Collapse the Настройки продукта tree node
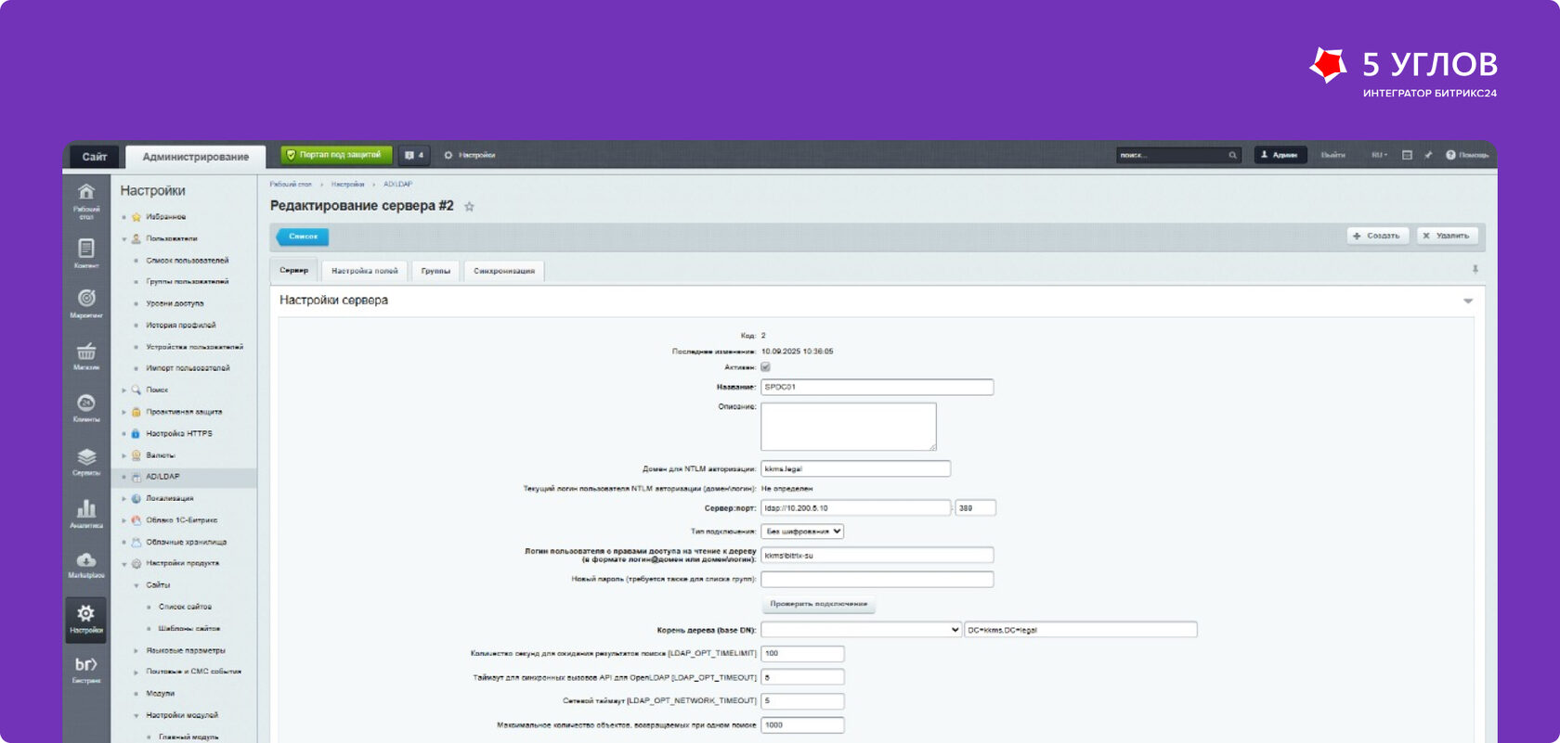The width and height of the screenshot is (1560, 743). point(124,564)
